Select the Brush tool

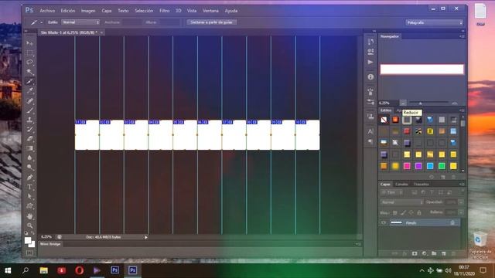(x=29, y=110)
